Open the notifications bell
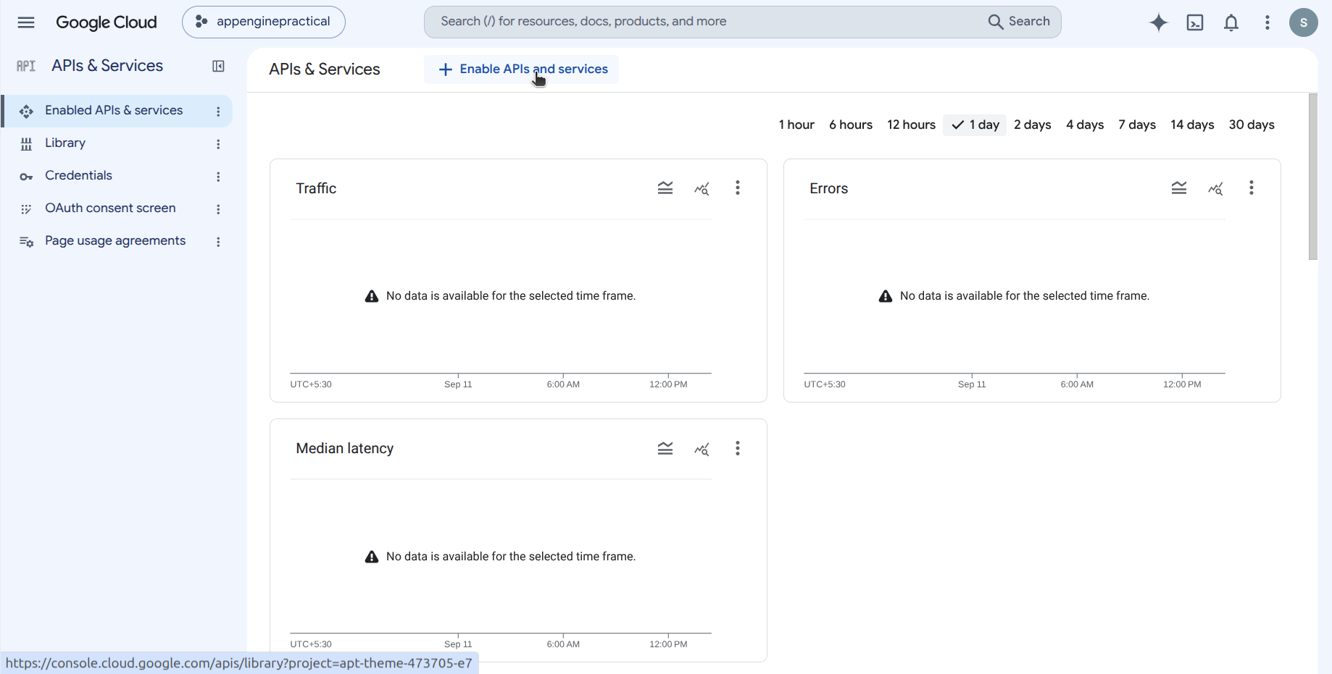The image size is (1332, 674). point(1231,22)
